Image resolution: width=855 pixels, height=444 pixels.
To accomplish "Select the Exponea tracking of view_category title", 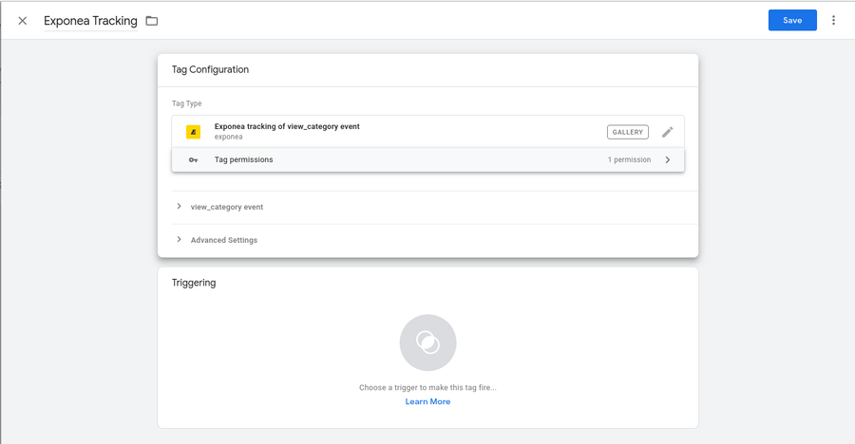I will click(x=287, y=126).
